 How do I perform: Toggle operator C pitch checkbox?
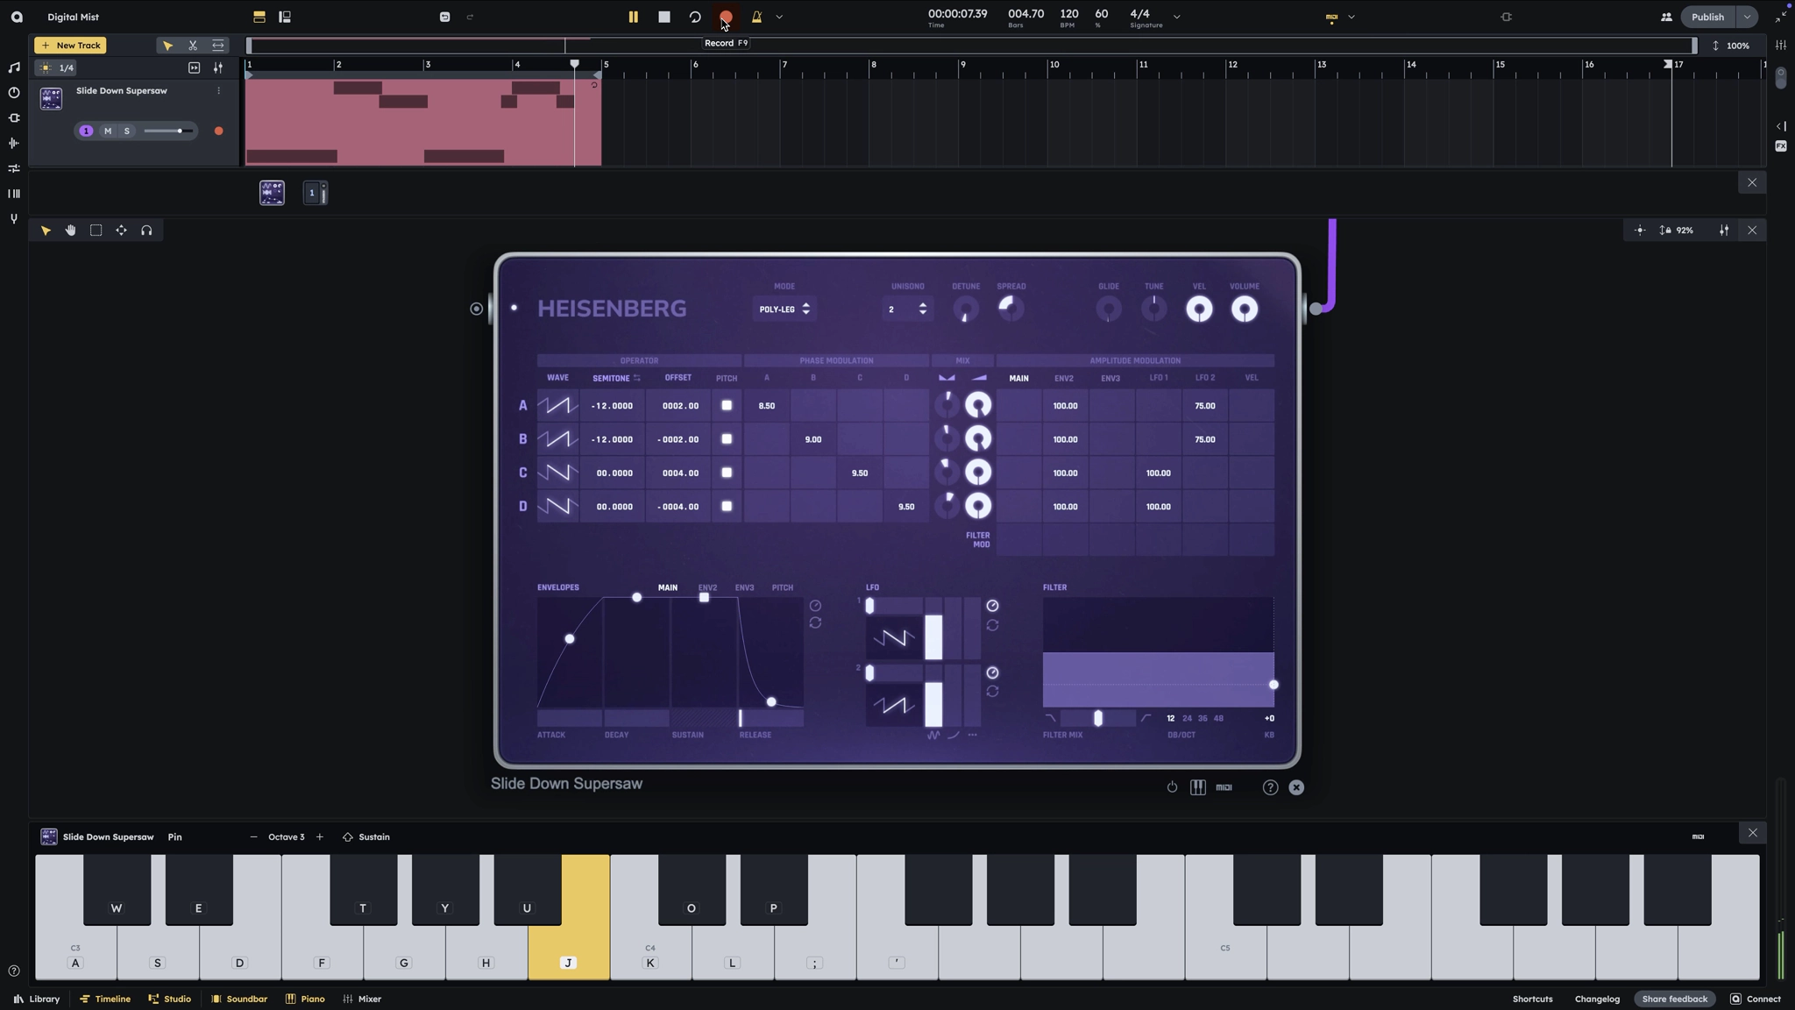point(727,473)
